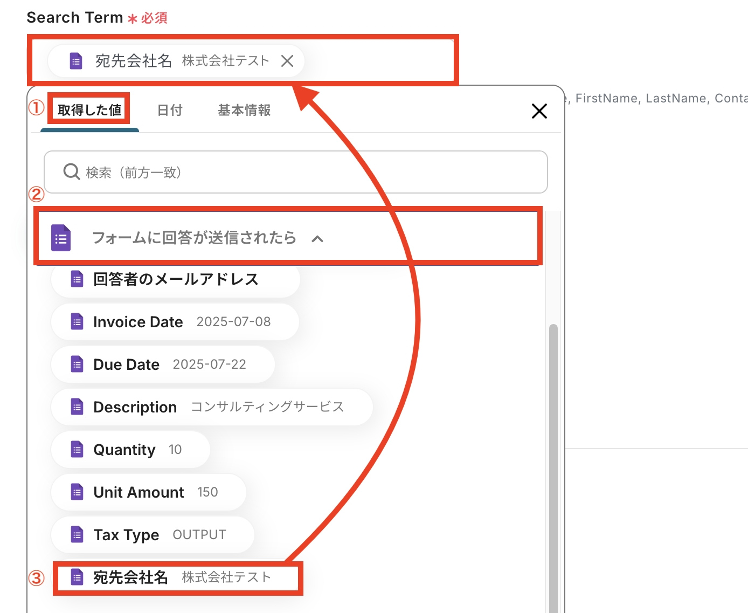Click the empty area of Search Term field
Screen dimensions: 748x613
[x=377, y=61]
